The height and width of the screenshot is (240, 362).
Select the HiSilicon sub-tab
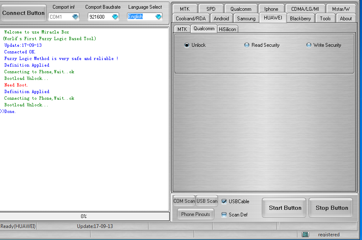tap(228, 29)
